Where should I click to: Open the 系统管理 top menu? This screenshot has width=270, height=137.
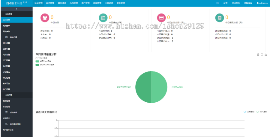point(38,3)
